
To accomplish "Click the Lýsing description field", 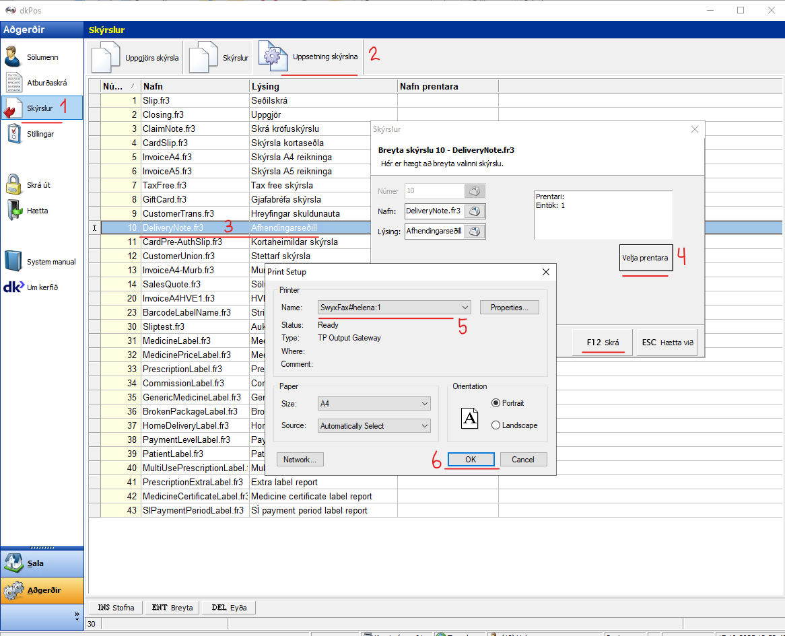I will (434, 232).
